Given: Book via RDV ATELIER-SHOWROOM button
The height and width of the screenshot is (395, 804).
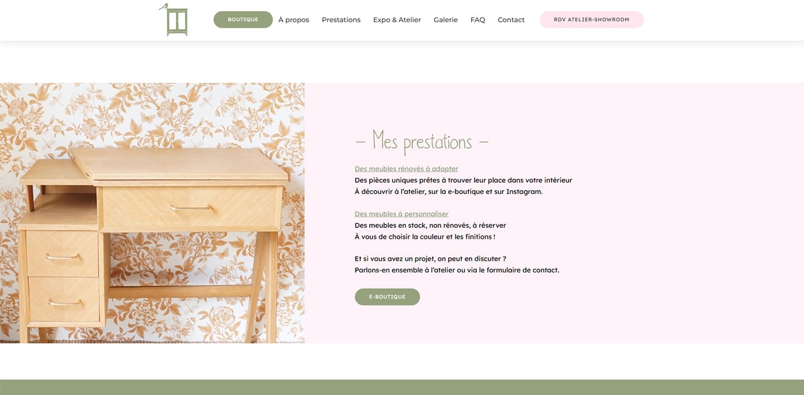Looking at the screenshot, I should (591, 19).
